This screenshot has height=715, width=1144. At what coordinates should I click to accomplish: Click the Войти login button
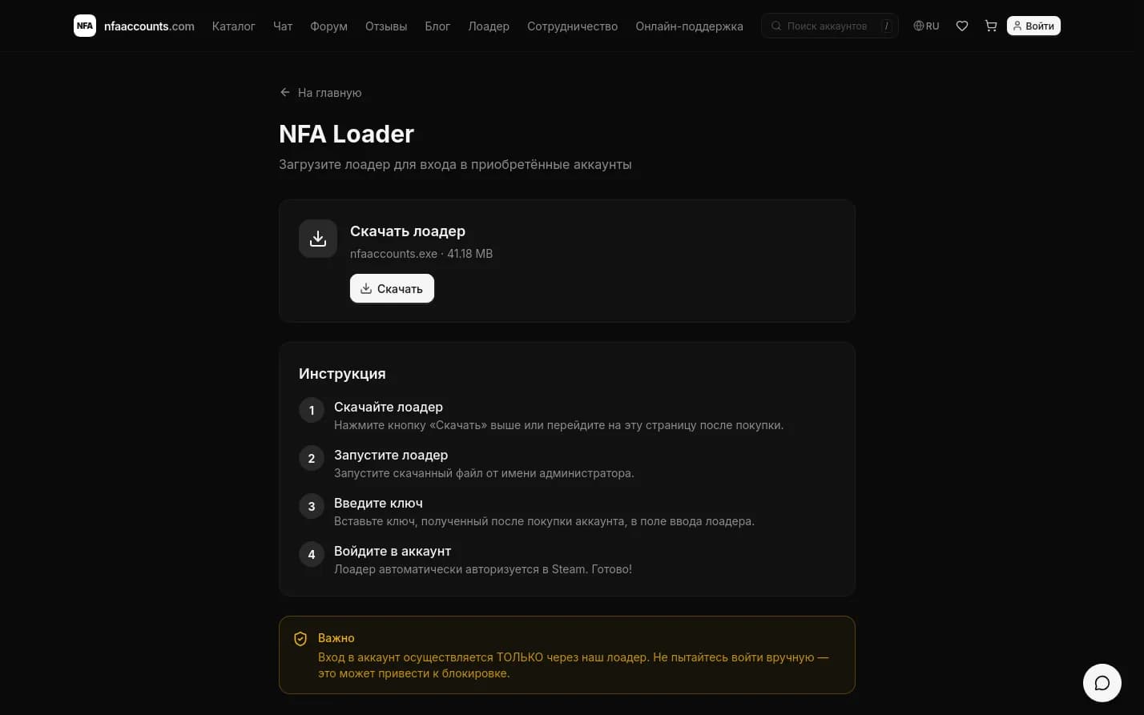(x=1033, y=26)
